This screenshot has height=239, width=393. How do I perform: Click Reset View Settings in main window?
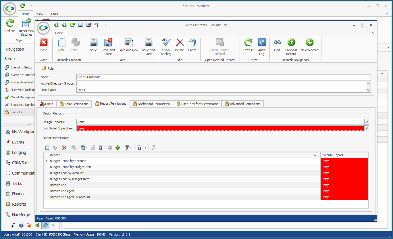(27, 28)
